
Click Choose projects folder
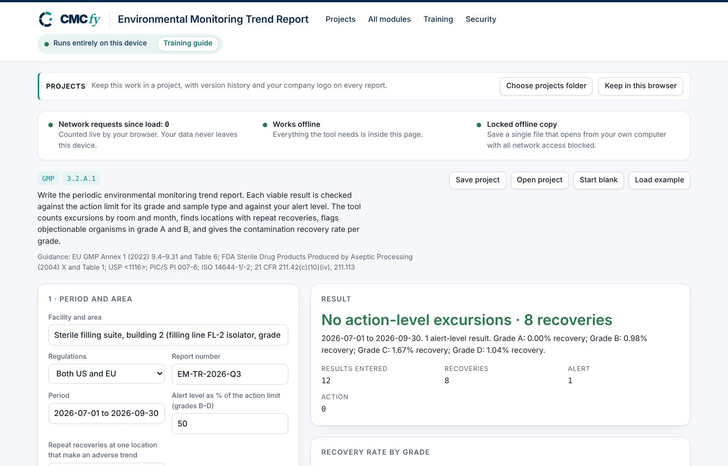[546, 86]
